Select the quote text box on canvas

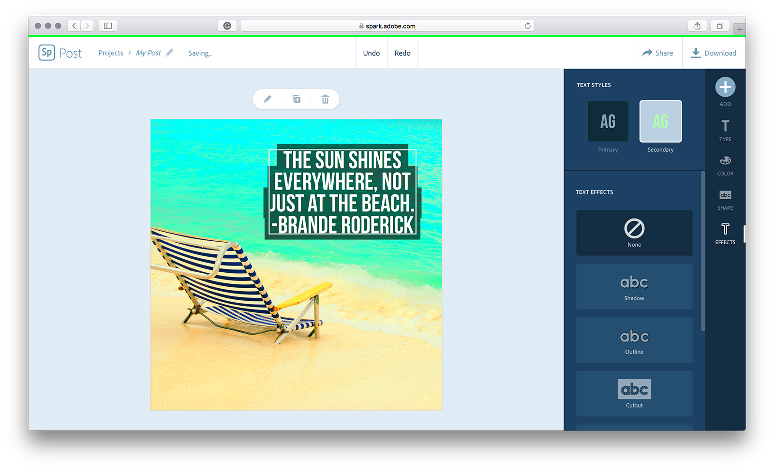tap(342, 192)
